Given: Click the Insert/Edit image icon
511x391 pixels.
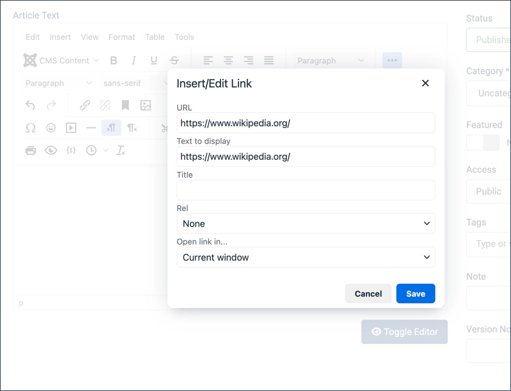Looking at the screenshot, I should pyautogui.click(x=146, y=105).
